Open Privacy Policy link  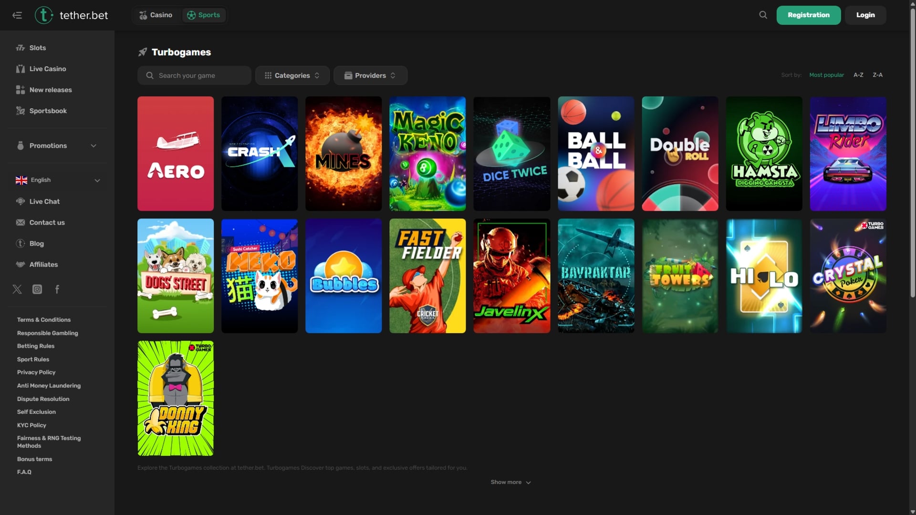click(36, 372)
